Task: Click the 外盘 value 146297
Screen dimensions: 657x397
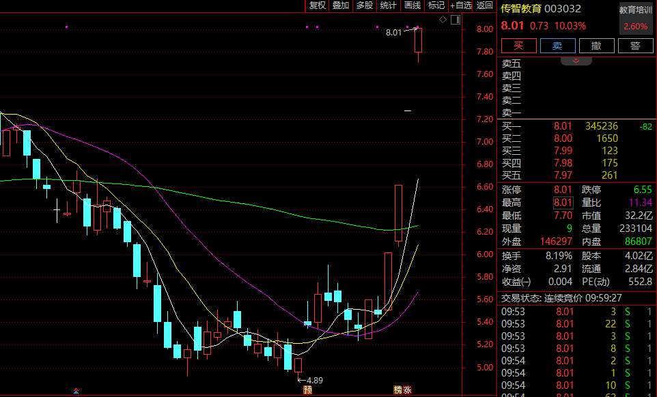Action: point(556,241)
